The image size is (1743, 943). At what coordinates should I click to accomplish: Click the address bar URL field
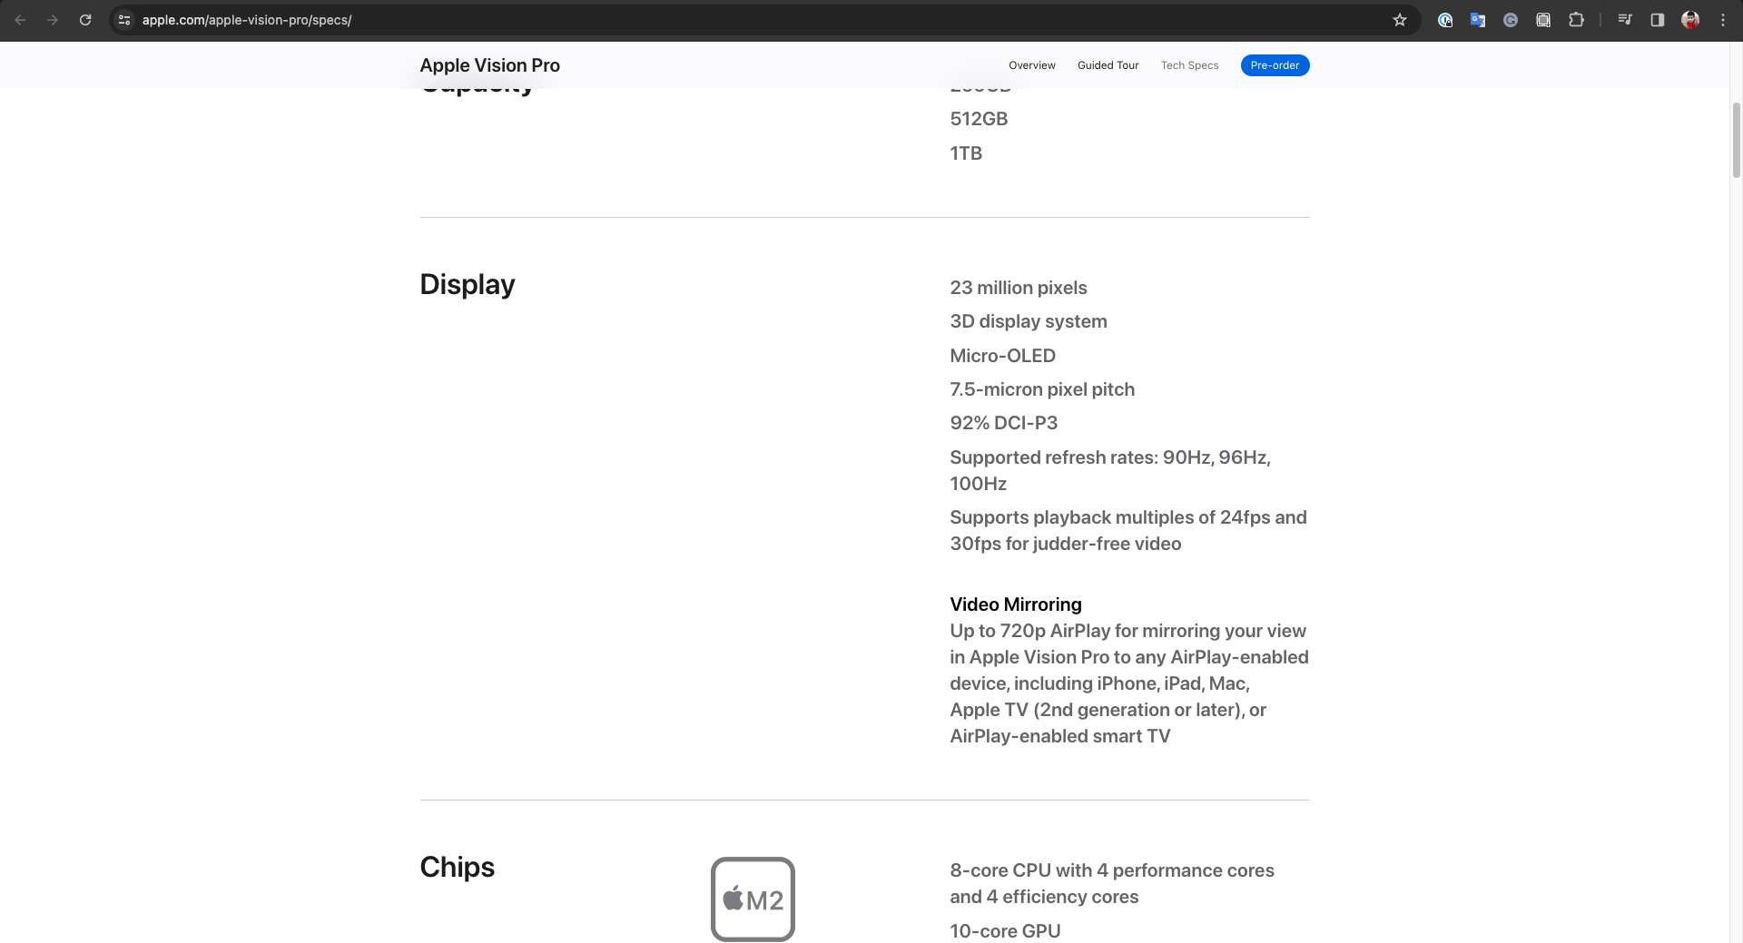click(x=635, y=20)
